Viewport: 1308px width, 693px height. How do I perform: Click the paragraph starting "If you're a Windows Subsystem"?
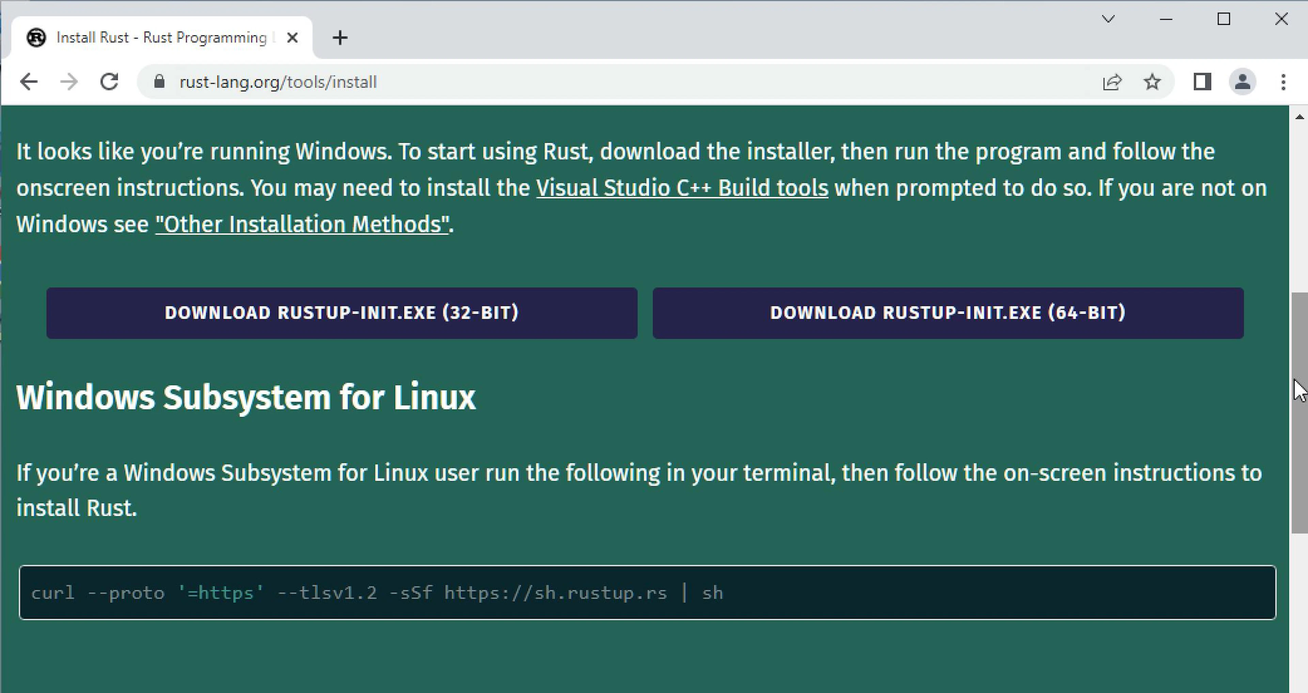[639, 491]
